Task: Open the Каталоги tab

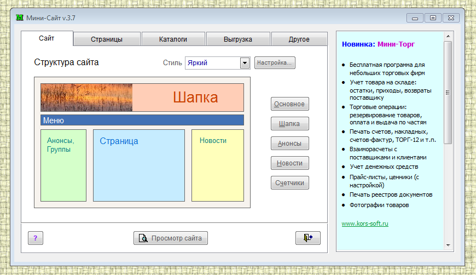Action: [173, 39]
